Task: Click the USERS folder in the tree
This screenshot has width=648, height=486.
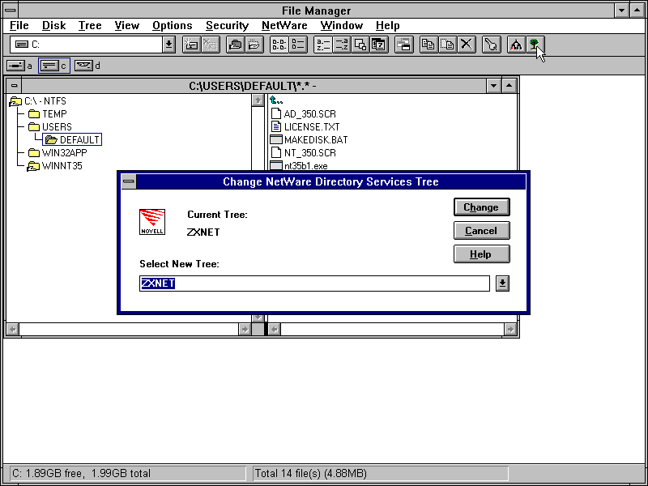Action: click(50, 127)
